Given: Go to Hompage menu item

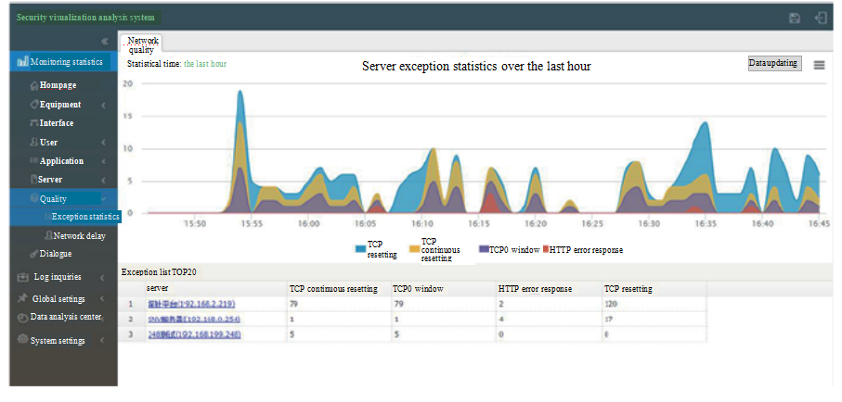Looking at the screenshot, I should point(58,85).
